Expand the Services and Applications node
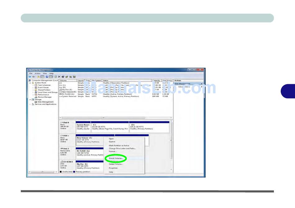 [30, 104]
